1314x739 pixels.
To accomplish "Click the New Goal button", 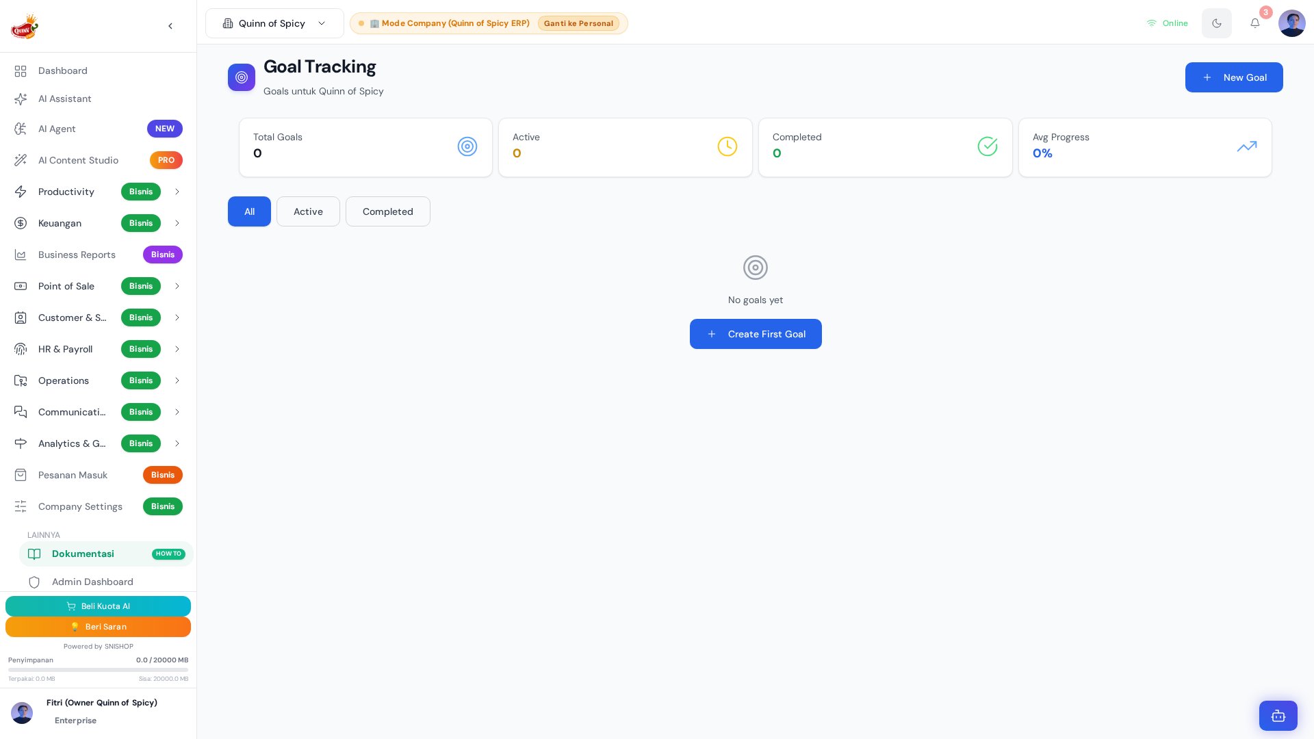I will pos(1234,77).
